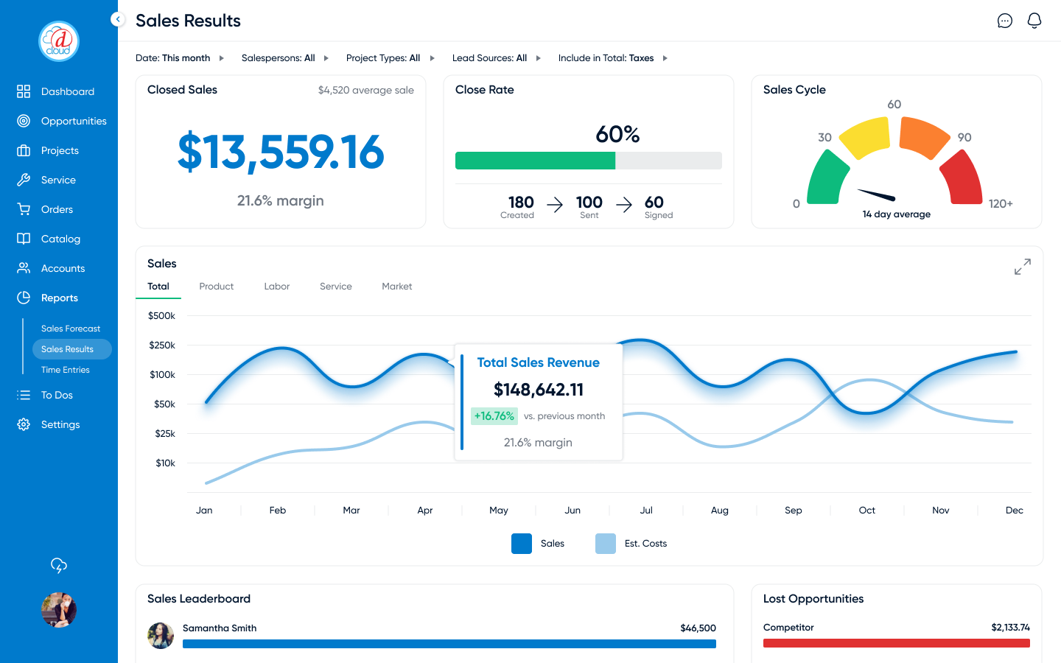Open the notifications bell
1061x663 pixels.
pyautogui.click(x=1034, y=21)
